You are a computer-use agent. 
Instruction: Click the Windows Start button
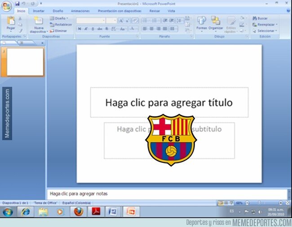point(8,211)
